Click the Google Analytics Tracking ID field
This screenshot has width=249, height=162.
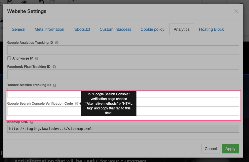[x=123, y=50]
